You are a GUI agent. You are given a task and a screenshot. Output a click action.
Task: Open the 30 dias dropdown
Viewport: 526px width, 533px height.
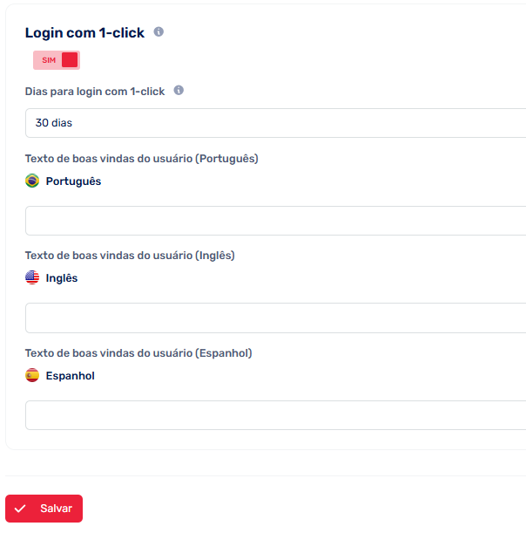click(x=275, y=123)
